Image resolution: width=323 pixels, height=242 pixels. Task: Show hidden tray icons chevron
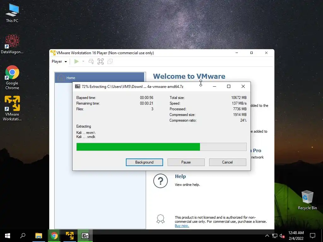(x=267, y=236)
